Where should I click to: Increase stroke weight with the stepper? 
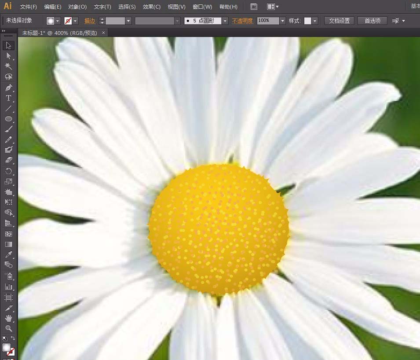[102, 19]
